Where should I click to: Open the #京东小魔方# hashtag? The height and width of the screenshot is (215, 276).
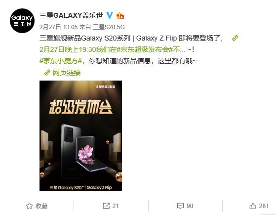tap(61, 61)
